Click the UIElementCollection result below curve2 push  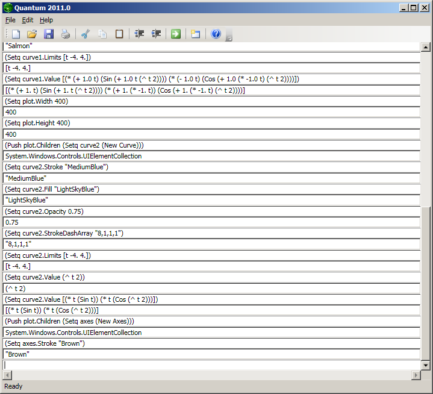click(211, 156)
